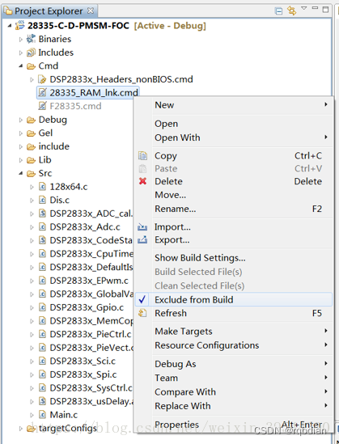Open the Team submenu
339x444 pixels.
pyautogui.click(x=234, y=378)
